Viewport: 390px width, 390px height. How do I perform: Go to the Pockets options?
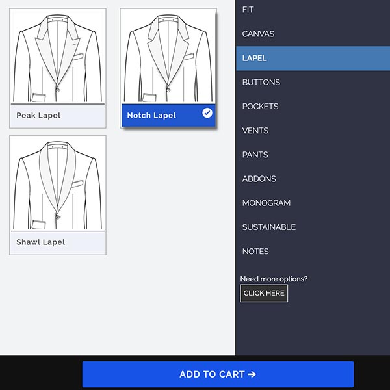tap(260, 107)
